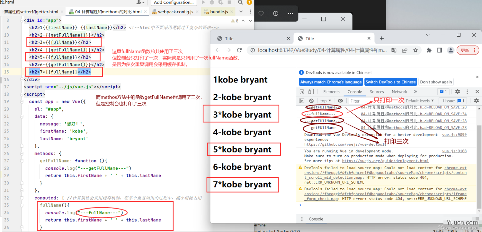This screenshot has height=232, width=482.
Task: Select the DevTools Console tab
Action: [355, 92]
